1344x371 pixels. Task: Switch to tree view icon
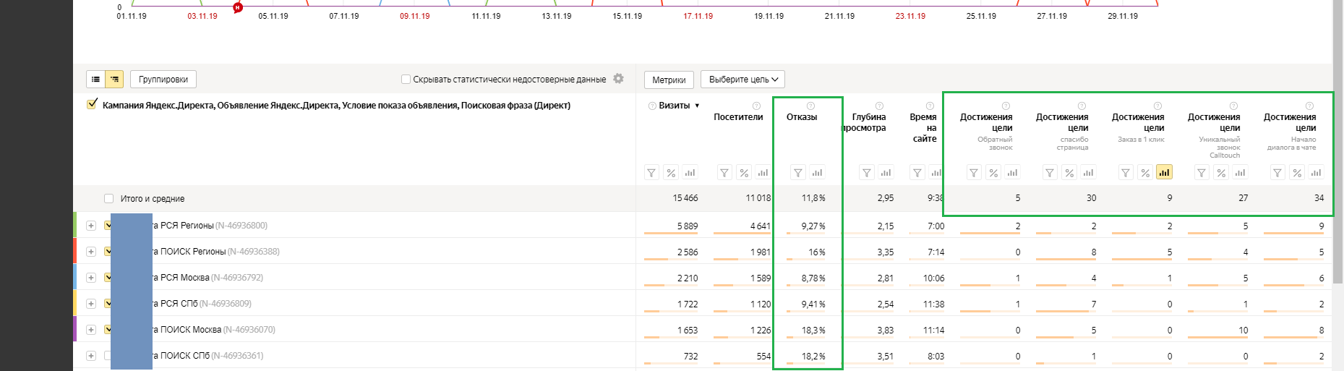114,79
